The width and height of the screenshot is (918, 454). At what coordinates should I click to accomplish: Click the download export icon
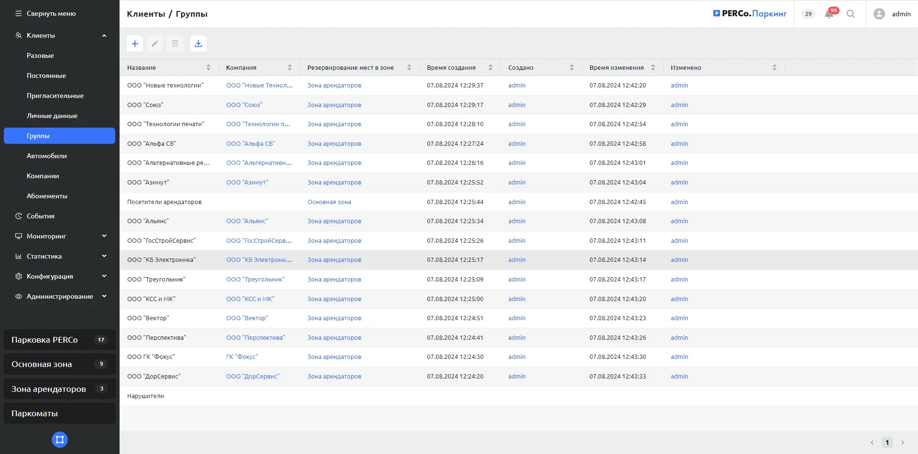198,43
